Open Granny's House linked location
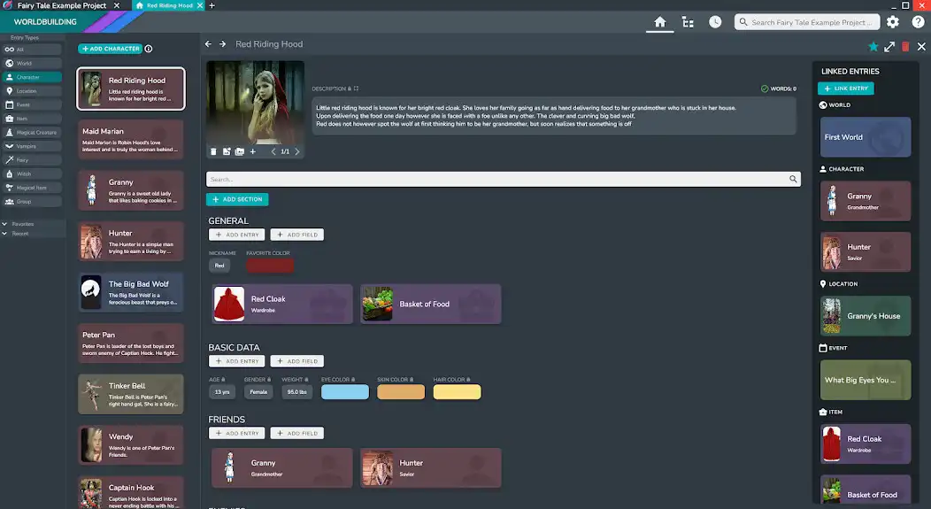This screenshot has height=509, width=931. (866, 316)
